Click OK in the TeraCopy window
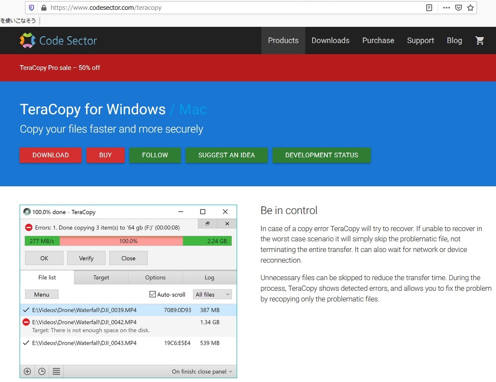This screenshot has height=382, width=496. pyautogui.click(x=44, y=258)
